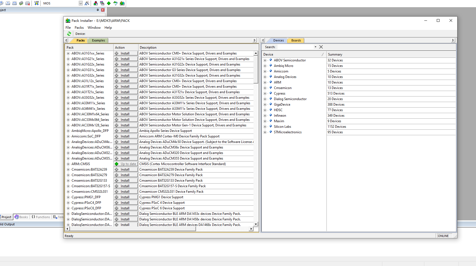476x266 pixels.
Task: Open Manage Project Items blocks icon
Action: point(96,3)
